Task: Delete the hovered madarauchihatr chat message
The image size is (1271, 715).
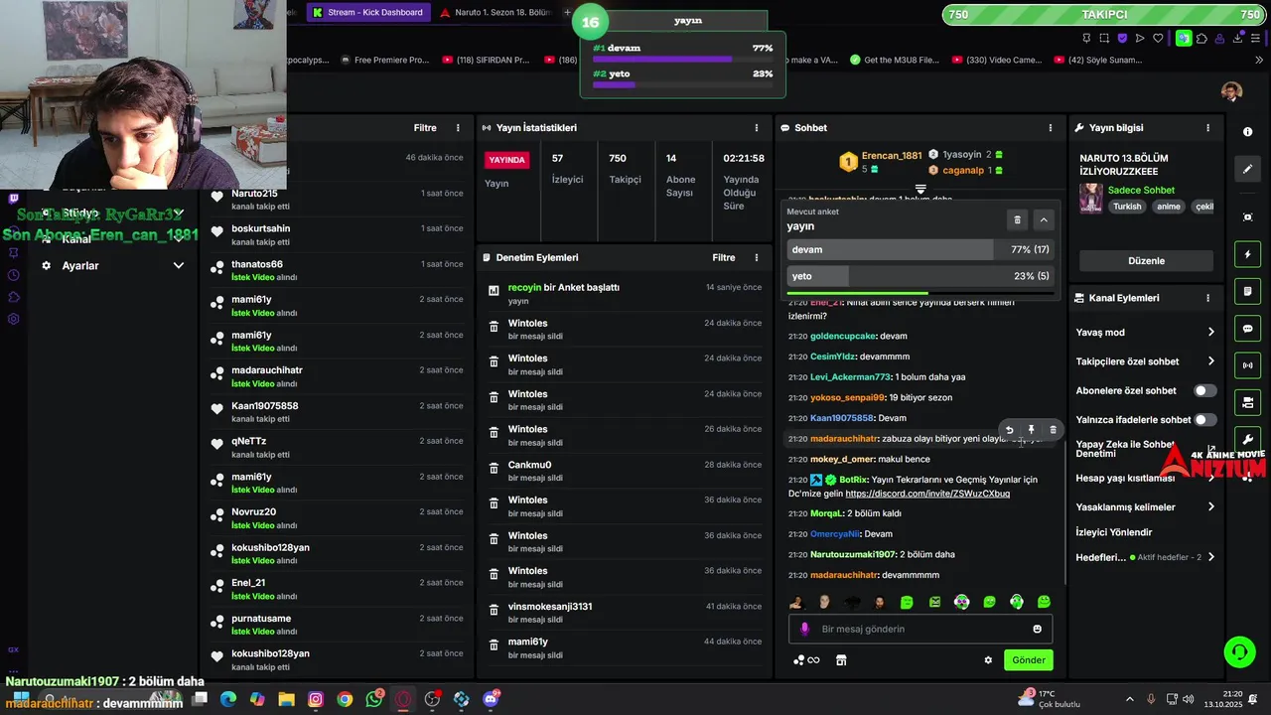Action: point(1053,430)
